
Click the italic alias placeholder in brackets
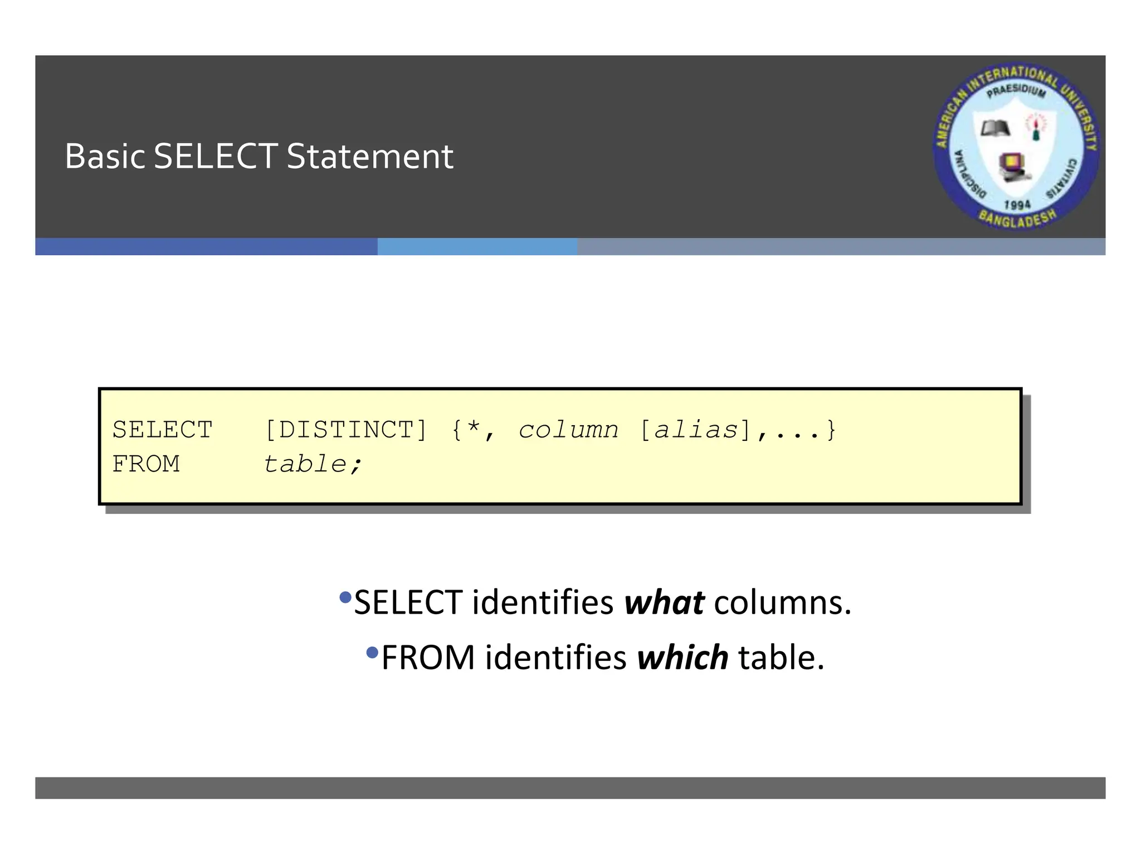click(x=695, y=430)
